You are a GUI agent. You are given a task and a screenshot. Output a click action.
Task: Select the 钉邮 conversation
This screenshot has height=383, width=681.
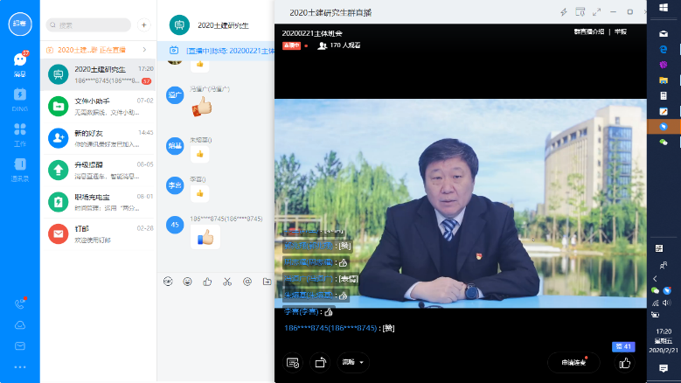tap(98, 233)
